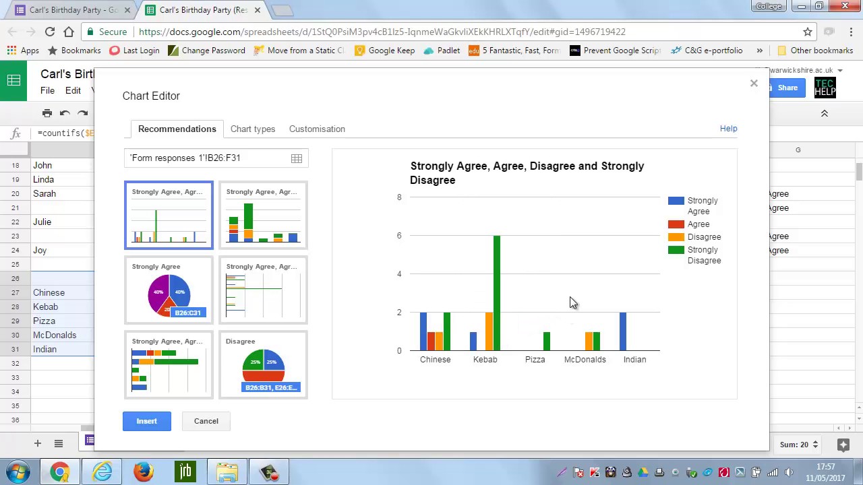Click the Google Sheets home icon
The height and width of the screenshot is (485, 863).
click(13, 81)
